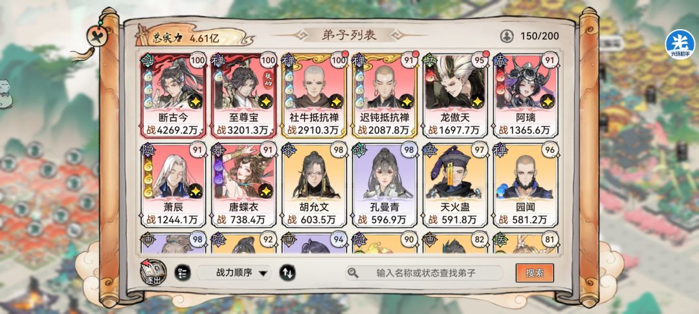
Task: Open the 光环助手 floating icon
Action: pos(680,45)
